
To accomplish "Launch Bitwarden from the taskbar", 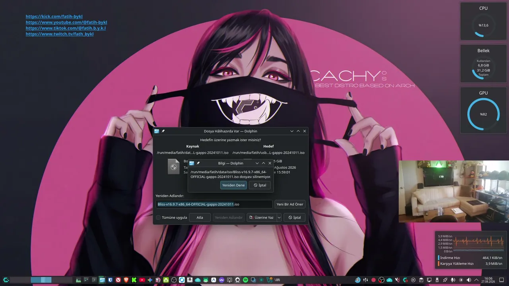I will coord(110,280).
